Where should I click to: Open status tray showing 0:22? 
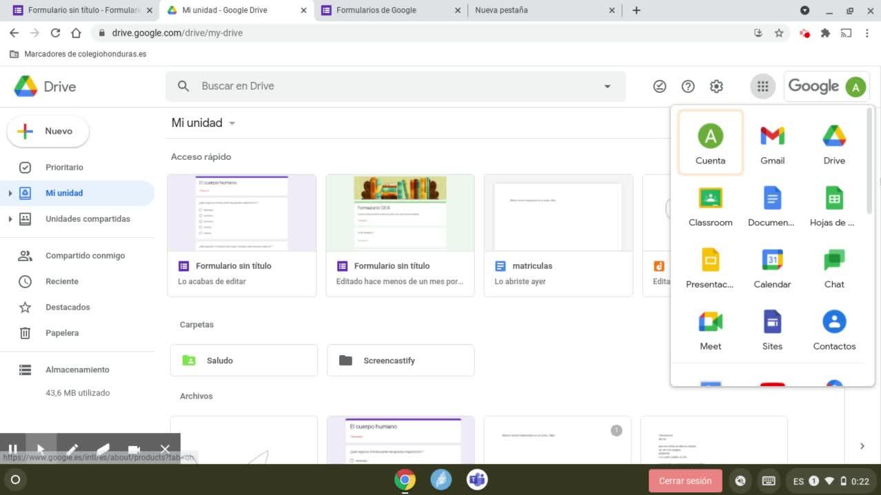[831, 481]
